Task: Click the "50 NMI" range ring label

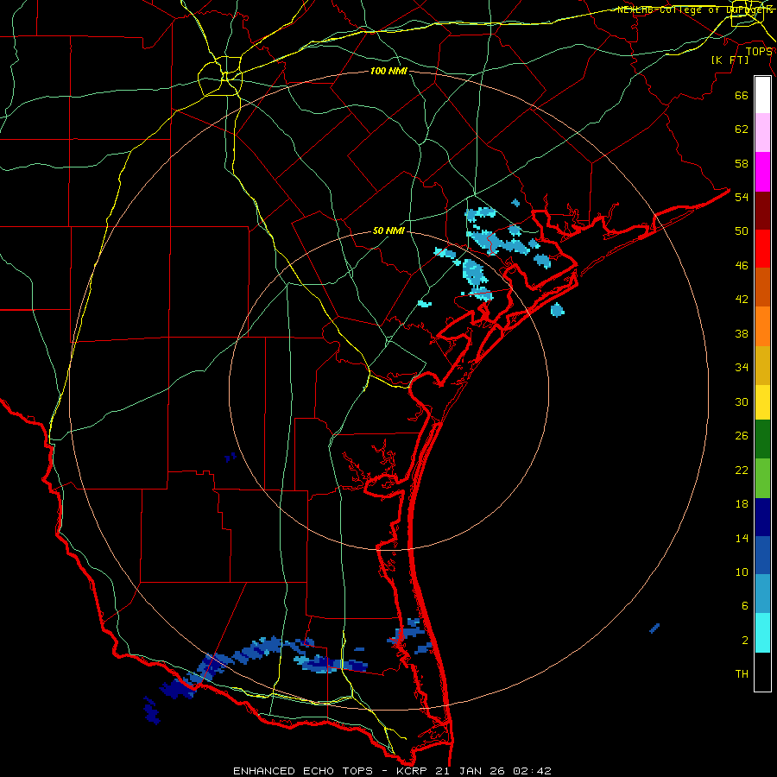Action: [x=388, y=231]
